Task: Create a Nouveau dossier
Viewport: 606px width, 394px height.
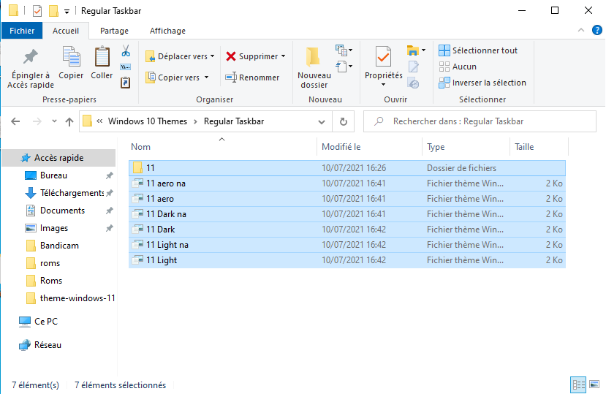Action: tap(314, 69)
